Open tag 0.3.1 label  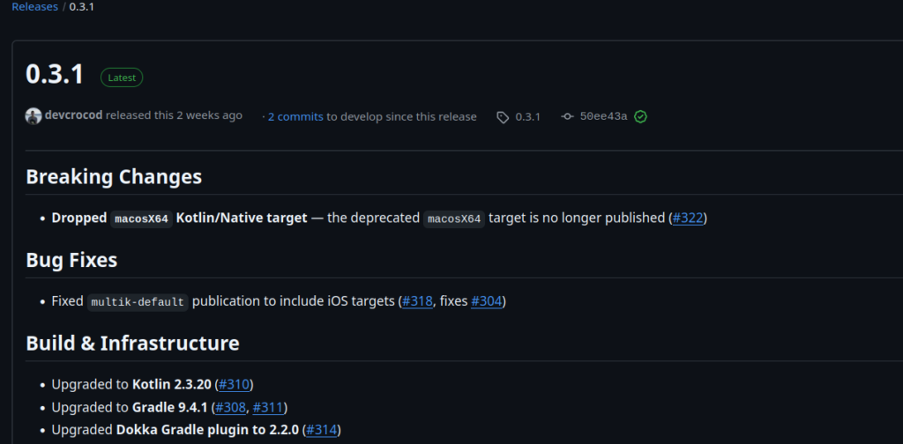point(527,117)
